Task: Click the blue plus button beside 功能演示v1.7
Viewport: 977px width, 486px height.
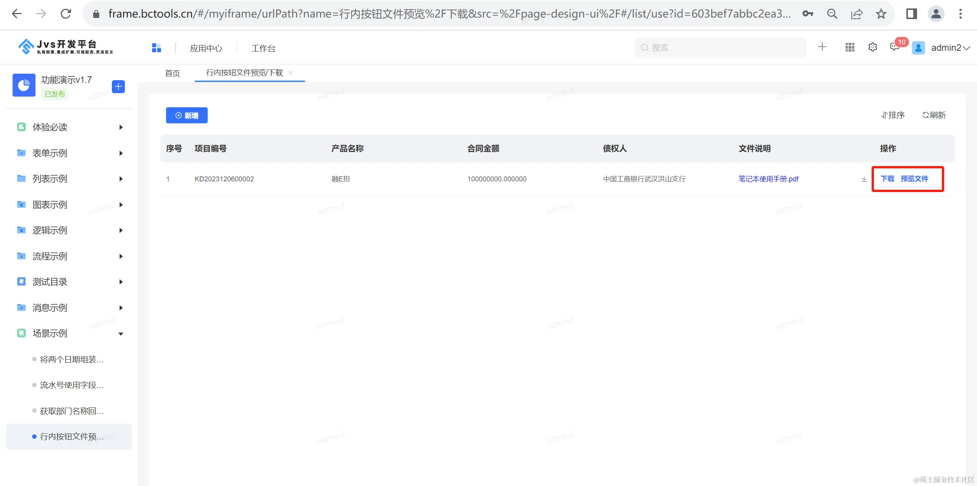Action: (118, 87)
